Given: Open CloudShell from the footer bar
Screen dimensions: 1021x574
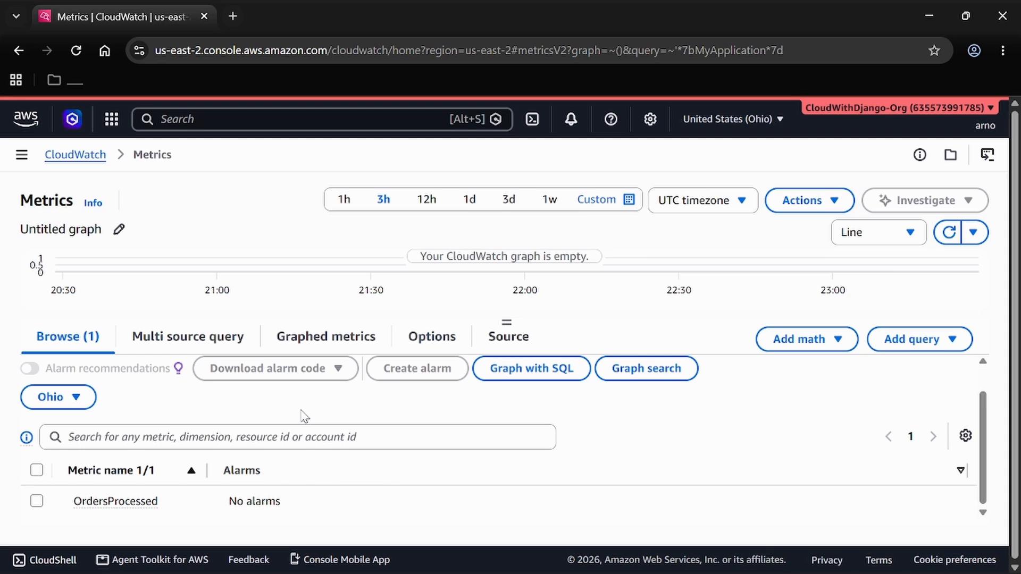Looking at the screenshot, I should point(45,560).
